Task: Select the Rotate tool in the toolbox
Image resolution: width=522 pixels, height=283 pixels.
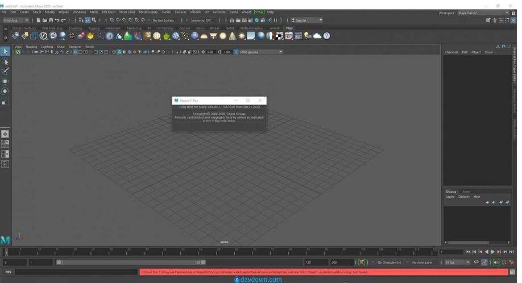Action: pos(5,91)
